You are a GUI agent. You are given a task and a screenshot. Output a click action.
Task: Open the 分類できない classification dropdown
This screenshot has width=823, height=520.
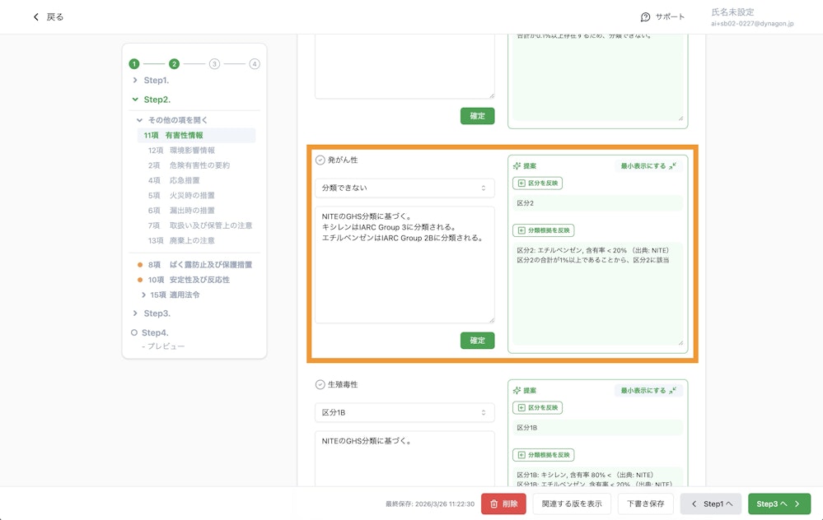[404, 188]
